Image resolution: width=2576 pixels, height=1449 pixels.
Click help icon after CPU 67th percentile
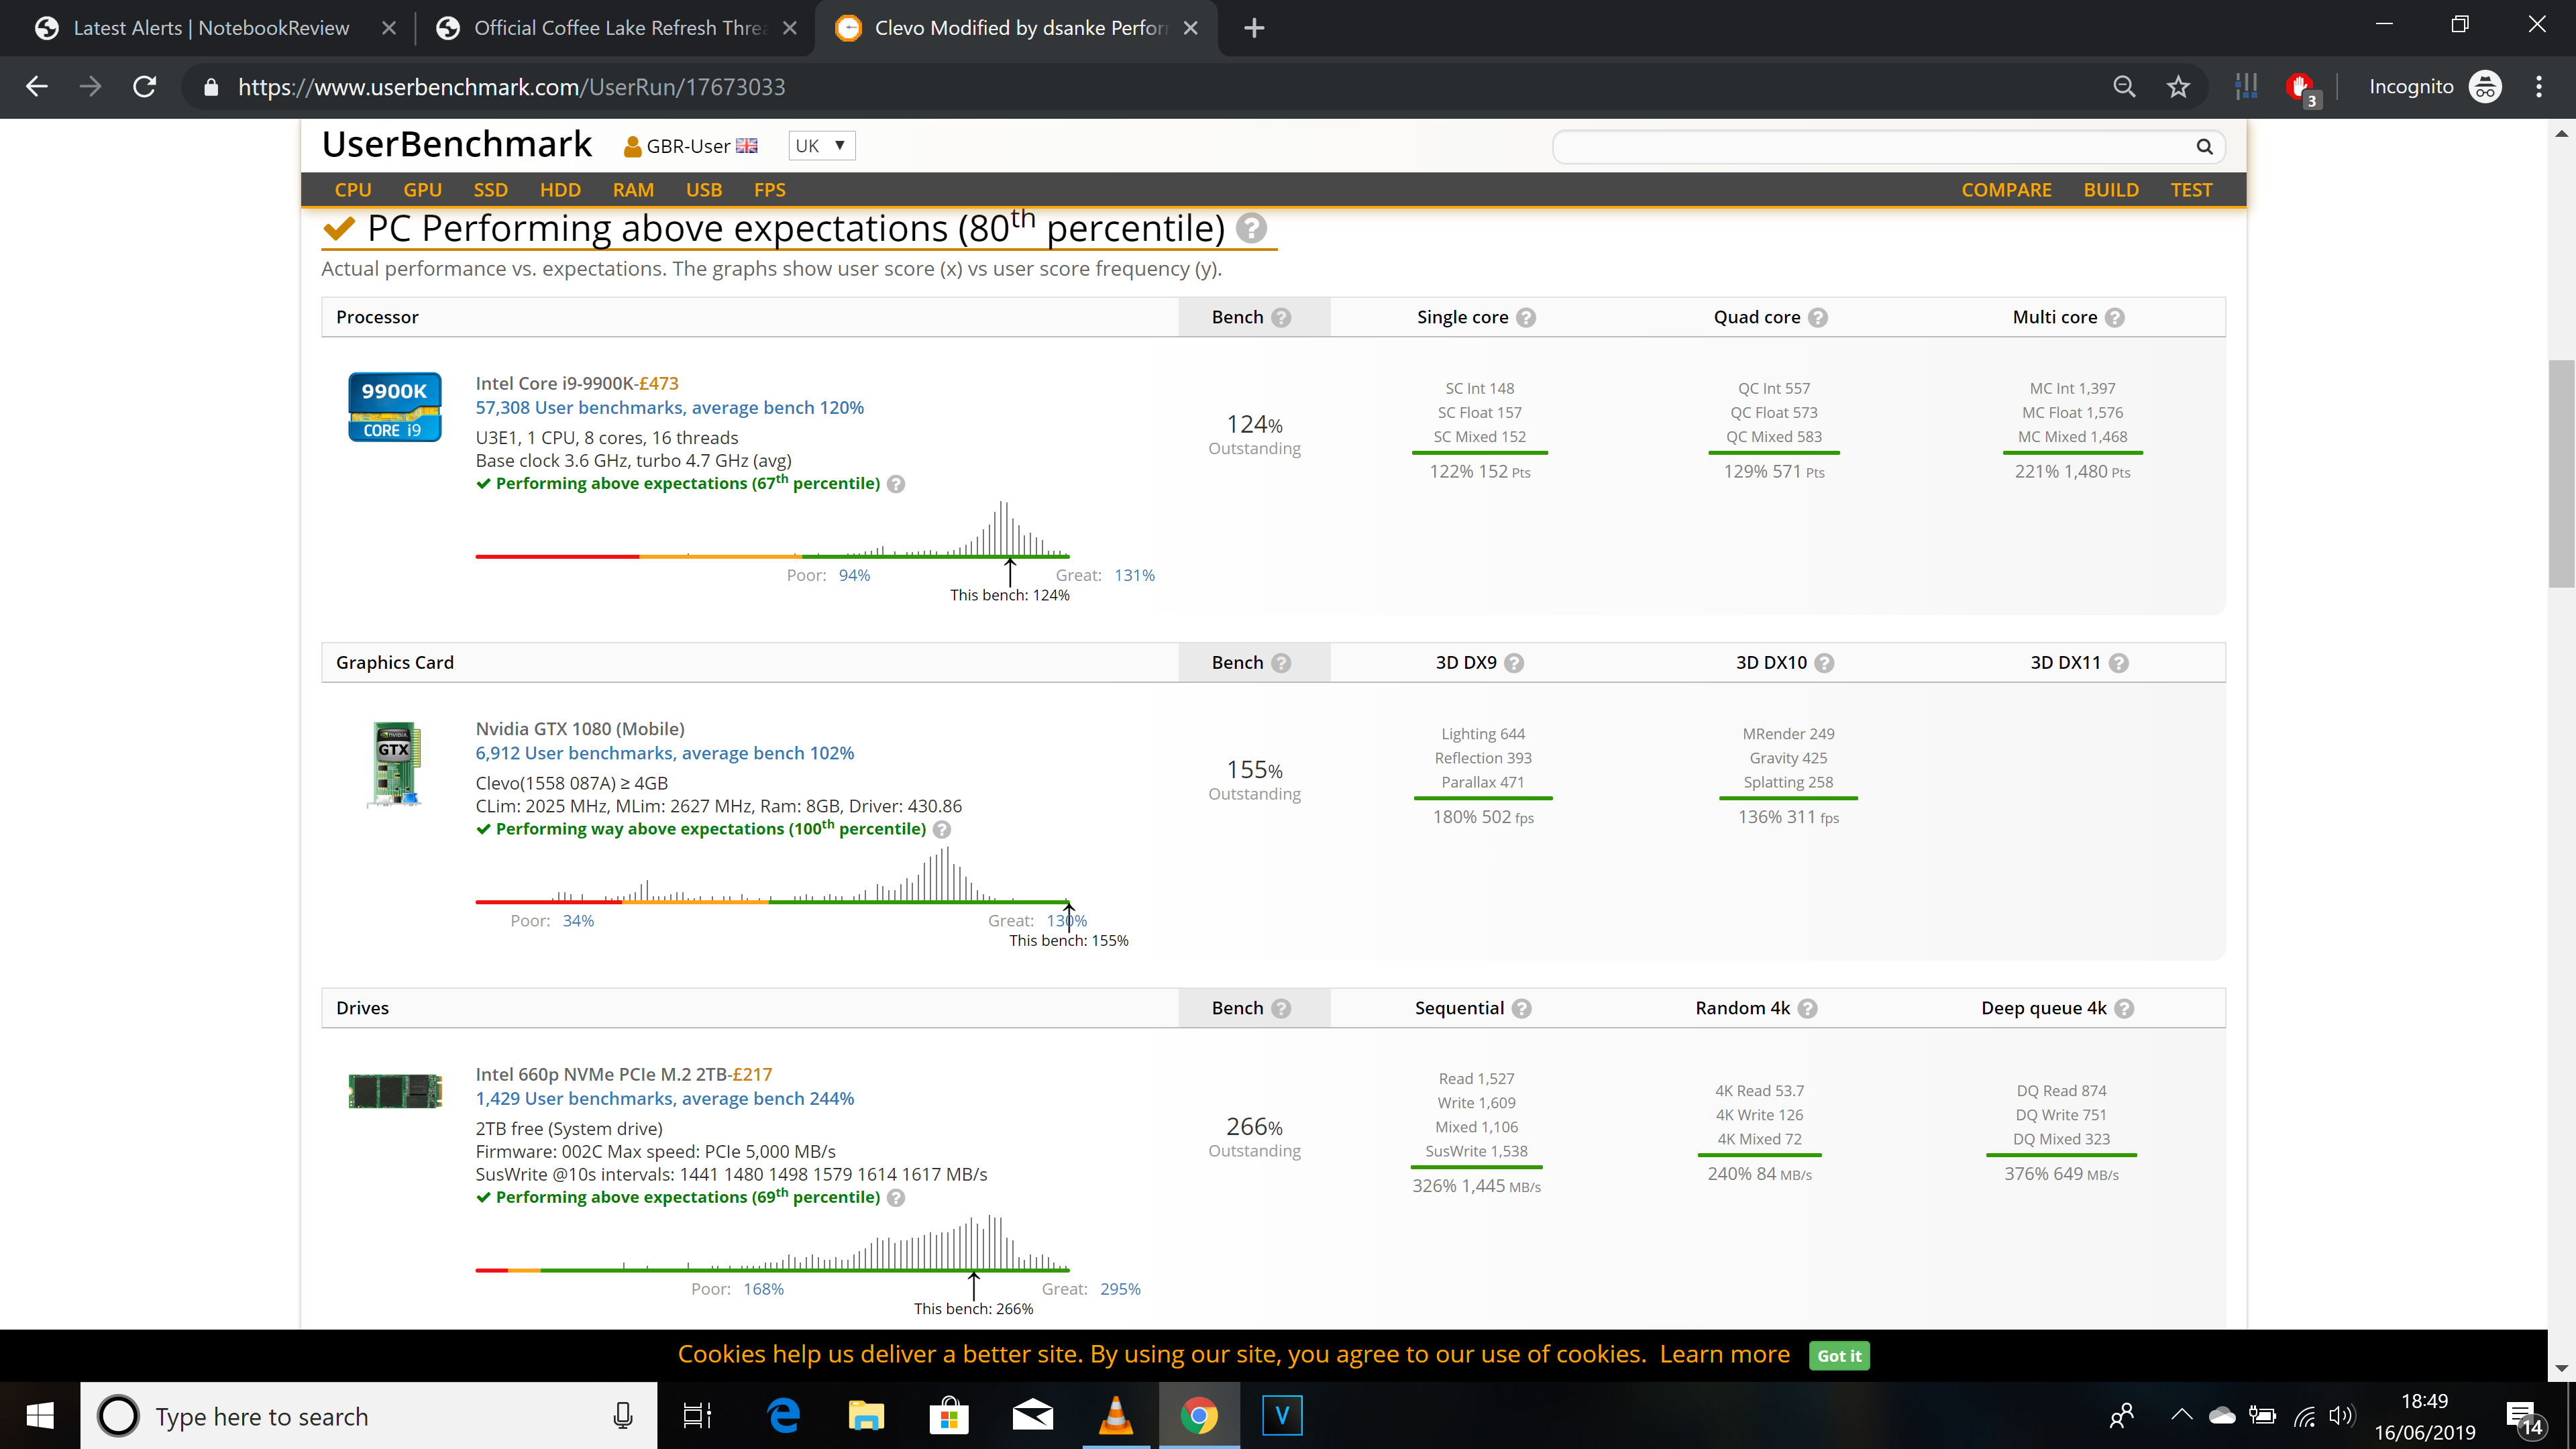pyautogui.click(x=896, y=484)
